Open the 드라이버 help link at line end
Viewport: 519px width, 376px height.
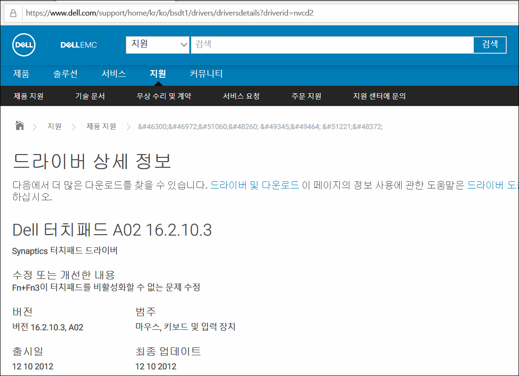(x=493, y=185)
